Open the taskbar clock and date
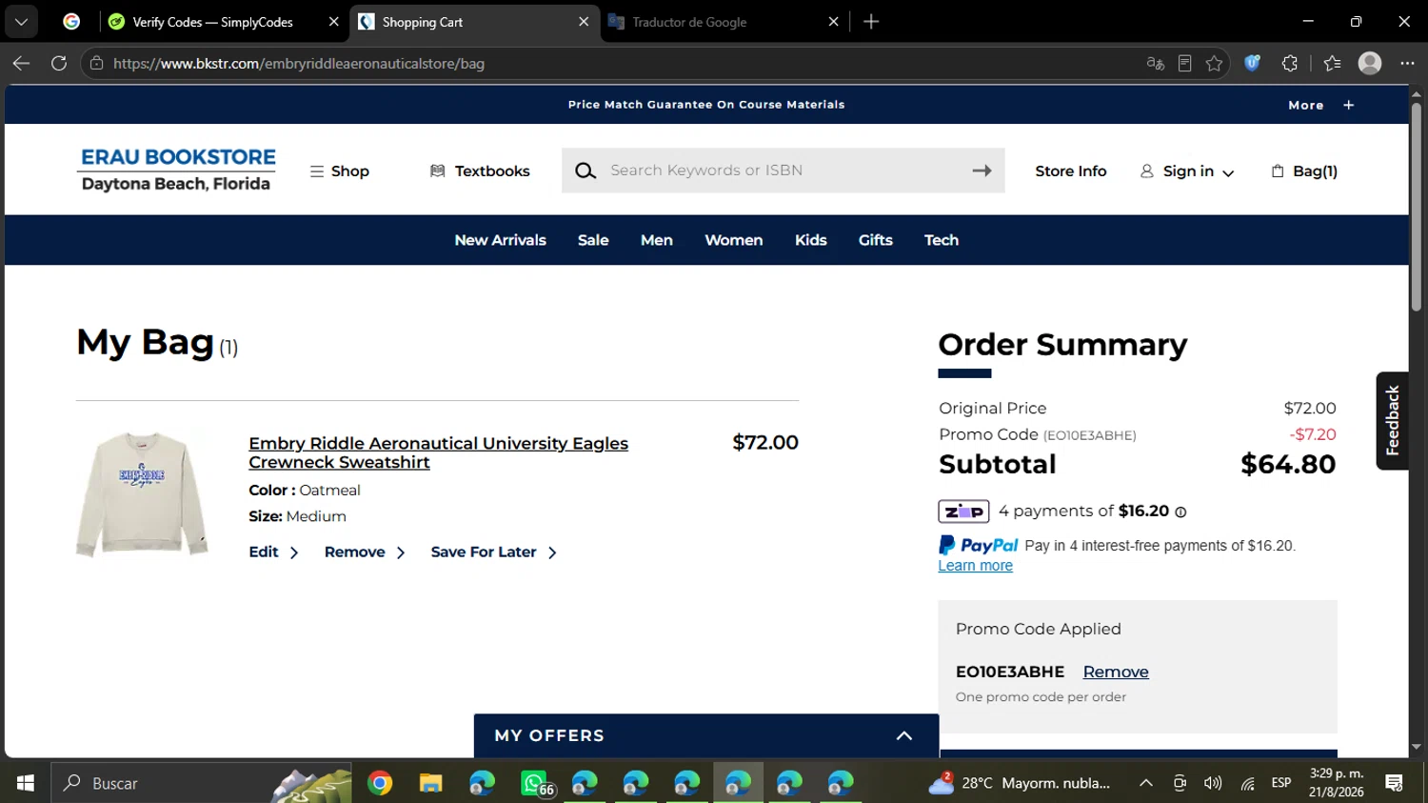The height and width of the screenshot is (803, 1428). pos(1337,783)
